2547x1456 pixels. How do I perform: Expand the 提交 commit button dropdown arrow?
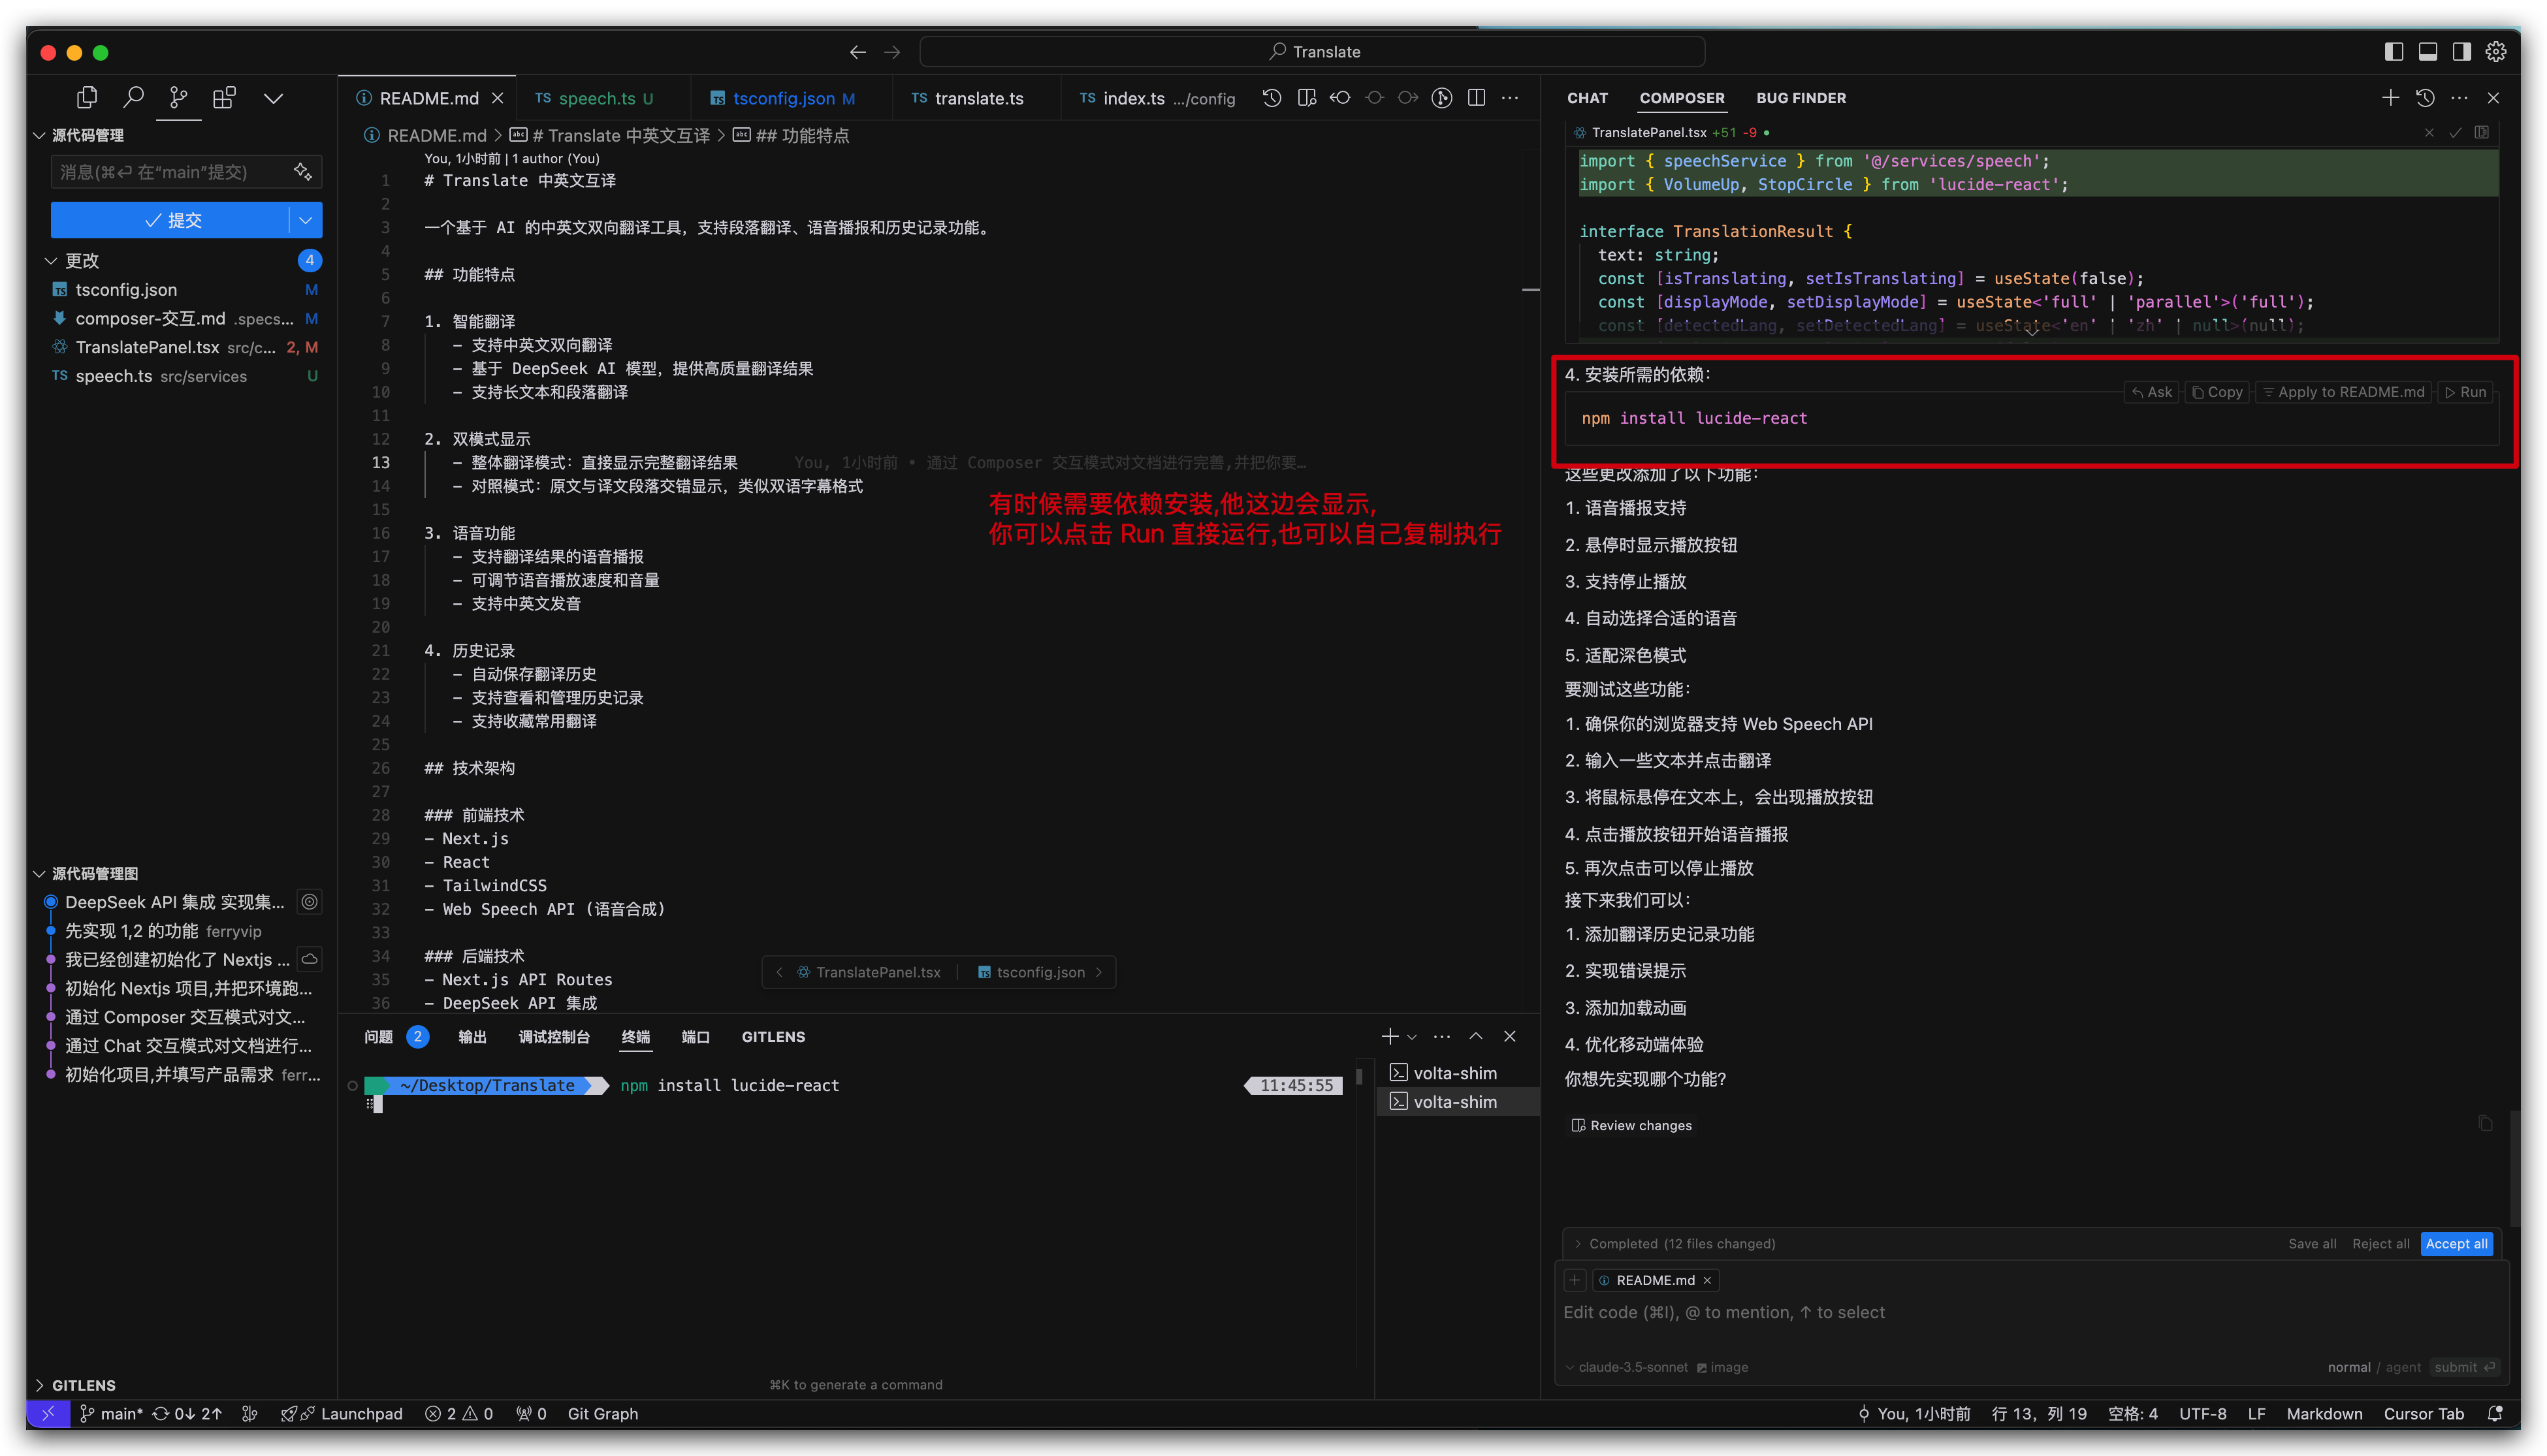305,219
